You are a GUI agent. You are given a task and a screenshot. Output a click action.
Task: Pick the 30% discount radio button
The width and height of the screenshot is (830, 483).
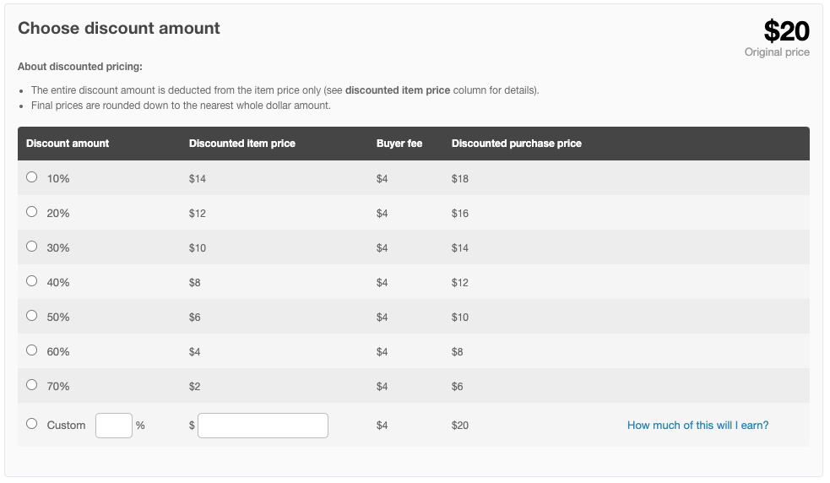[32, 247]
